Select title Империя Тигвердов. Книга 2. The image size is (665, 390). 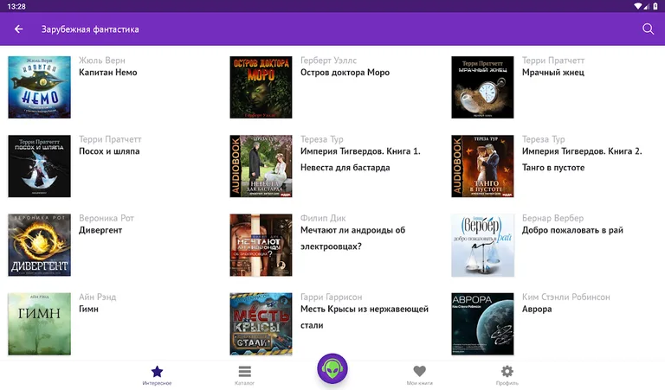tap(582, 159)
